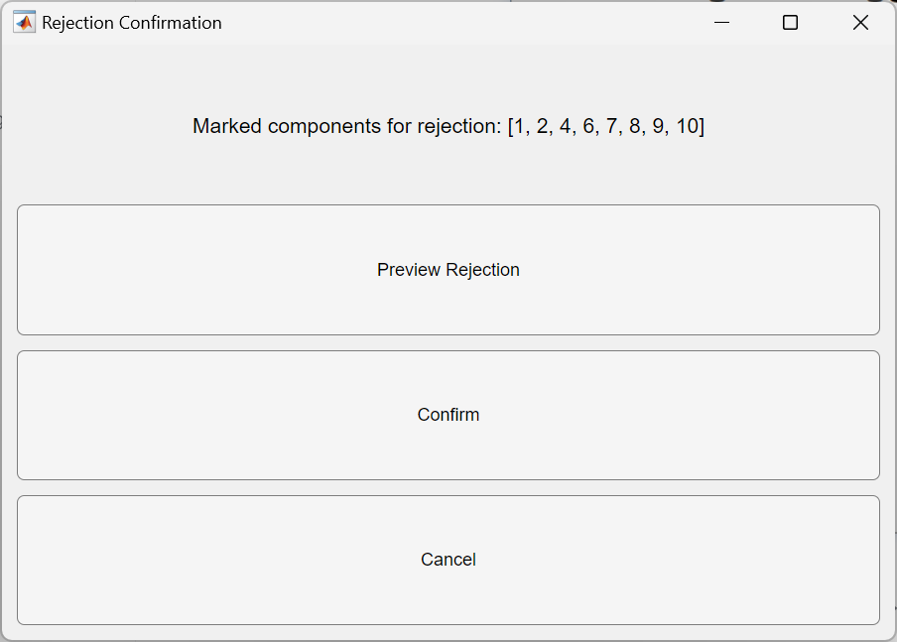Choose the Cancel button at the bottom

click(x=448, y=560)
